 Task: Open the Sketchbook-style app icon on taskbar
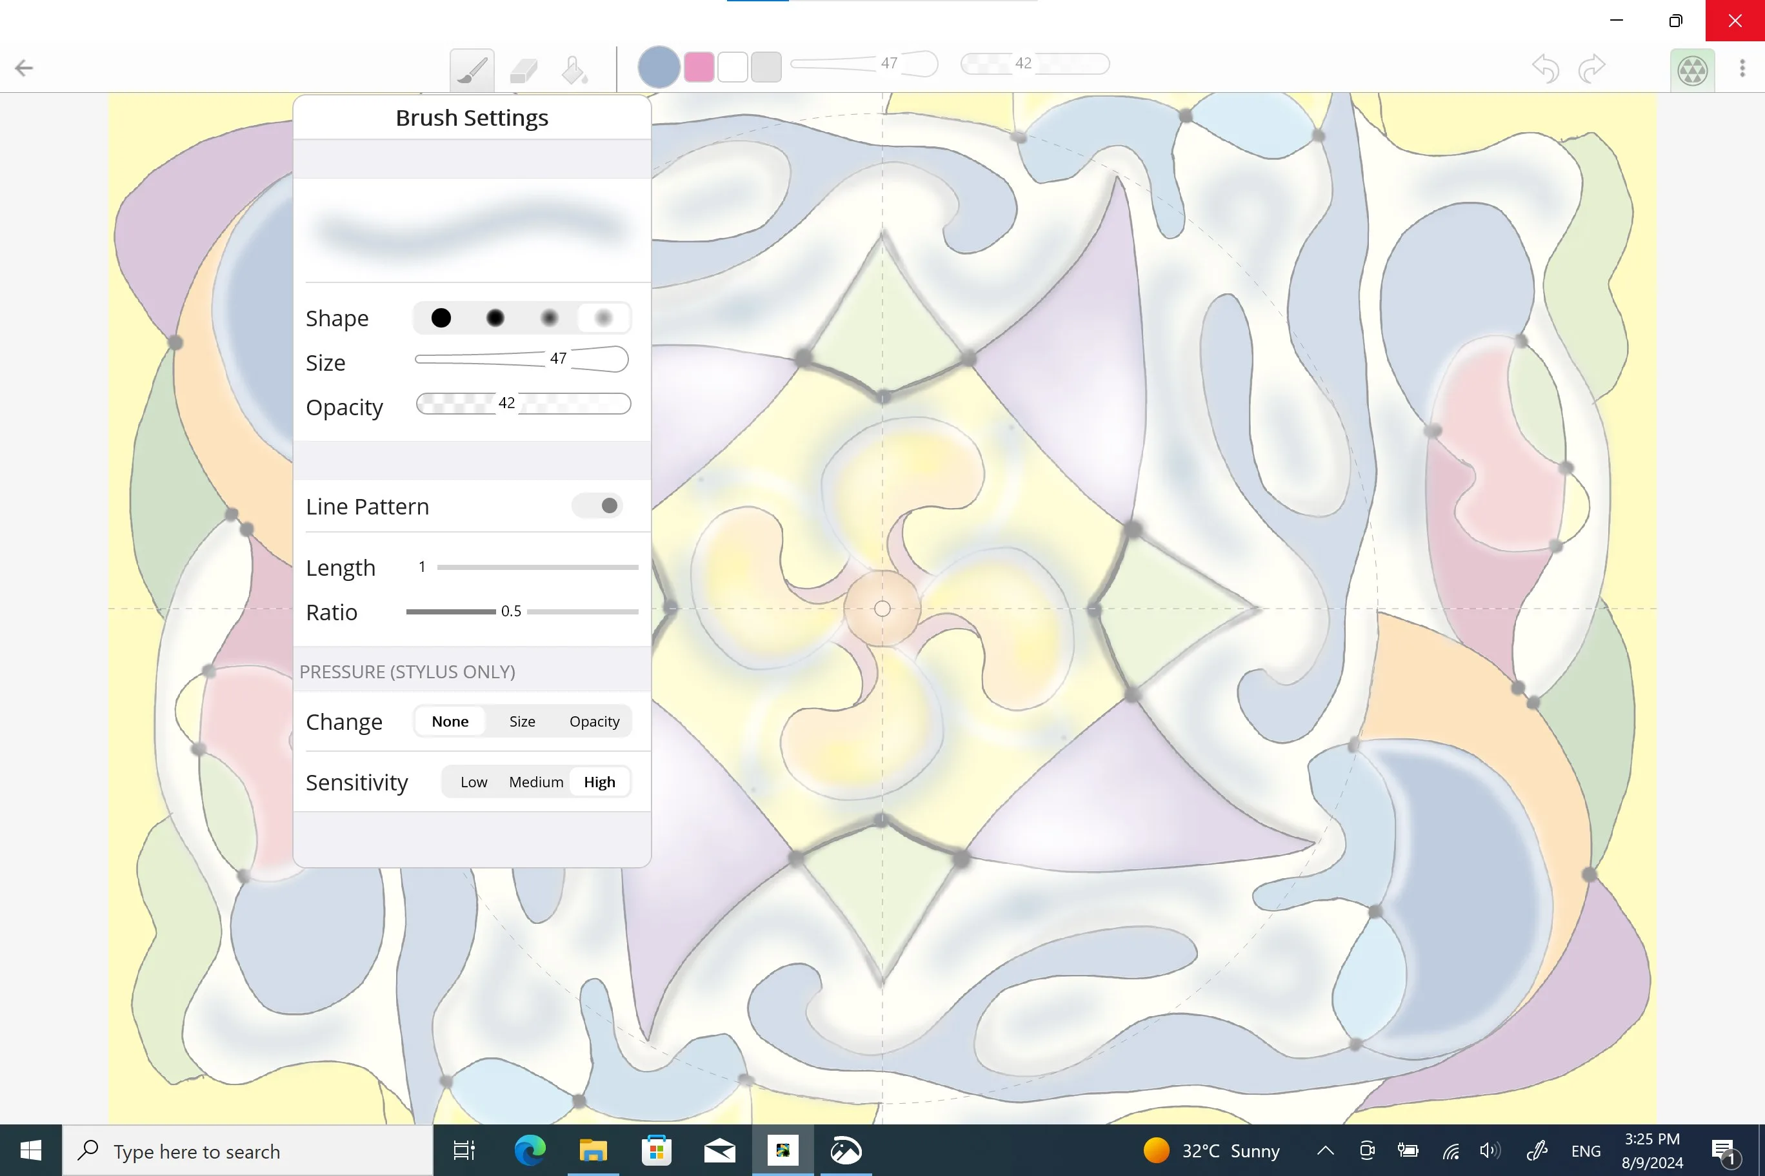click(846, 1150)
